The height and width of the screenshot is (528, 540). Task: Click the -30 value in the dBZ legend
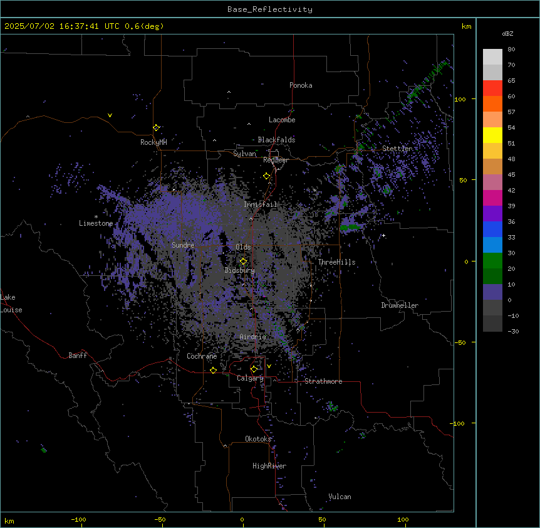point(513,331)
